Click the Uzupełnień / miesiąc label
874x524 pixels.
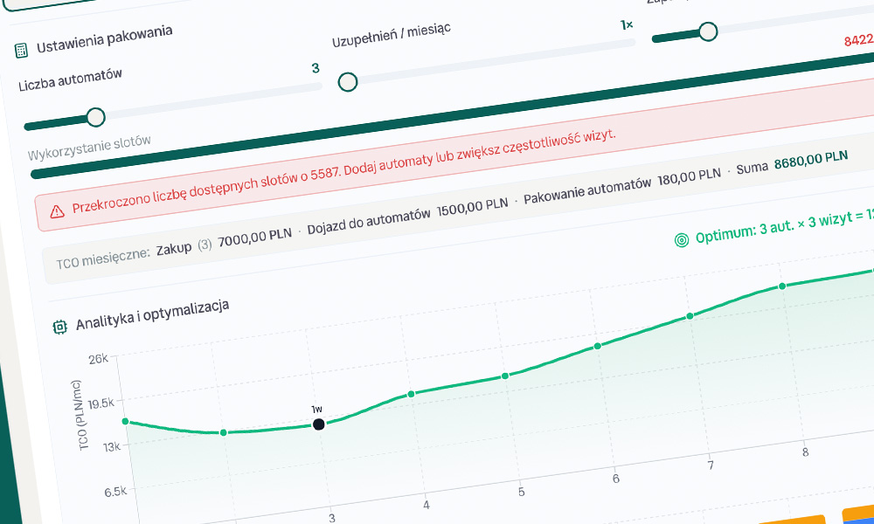point(392,35)
